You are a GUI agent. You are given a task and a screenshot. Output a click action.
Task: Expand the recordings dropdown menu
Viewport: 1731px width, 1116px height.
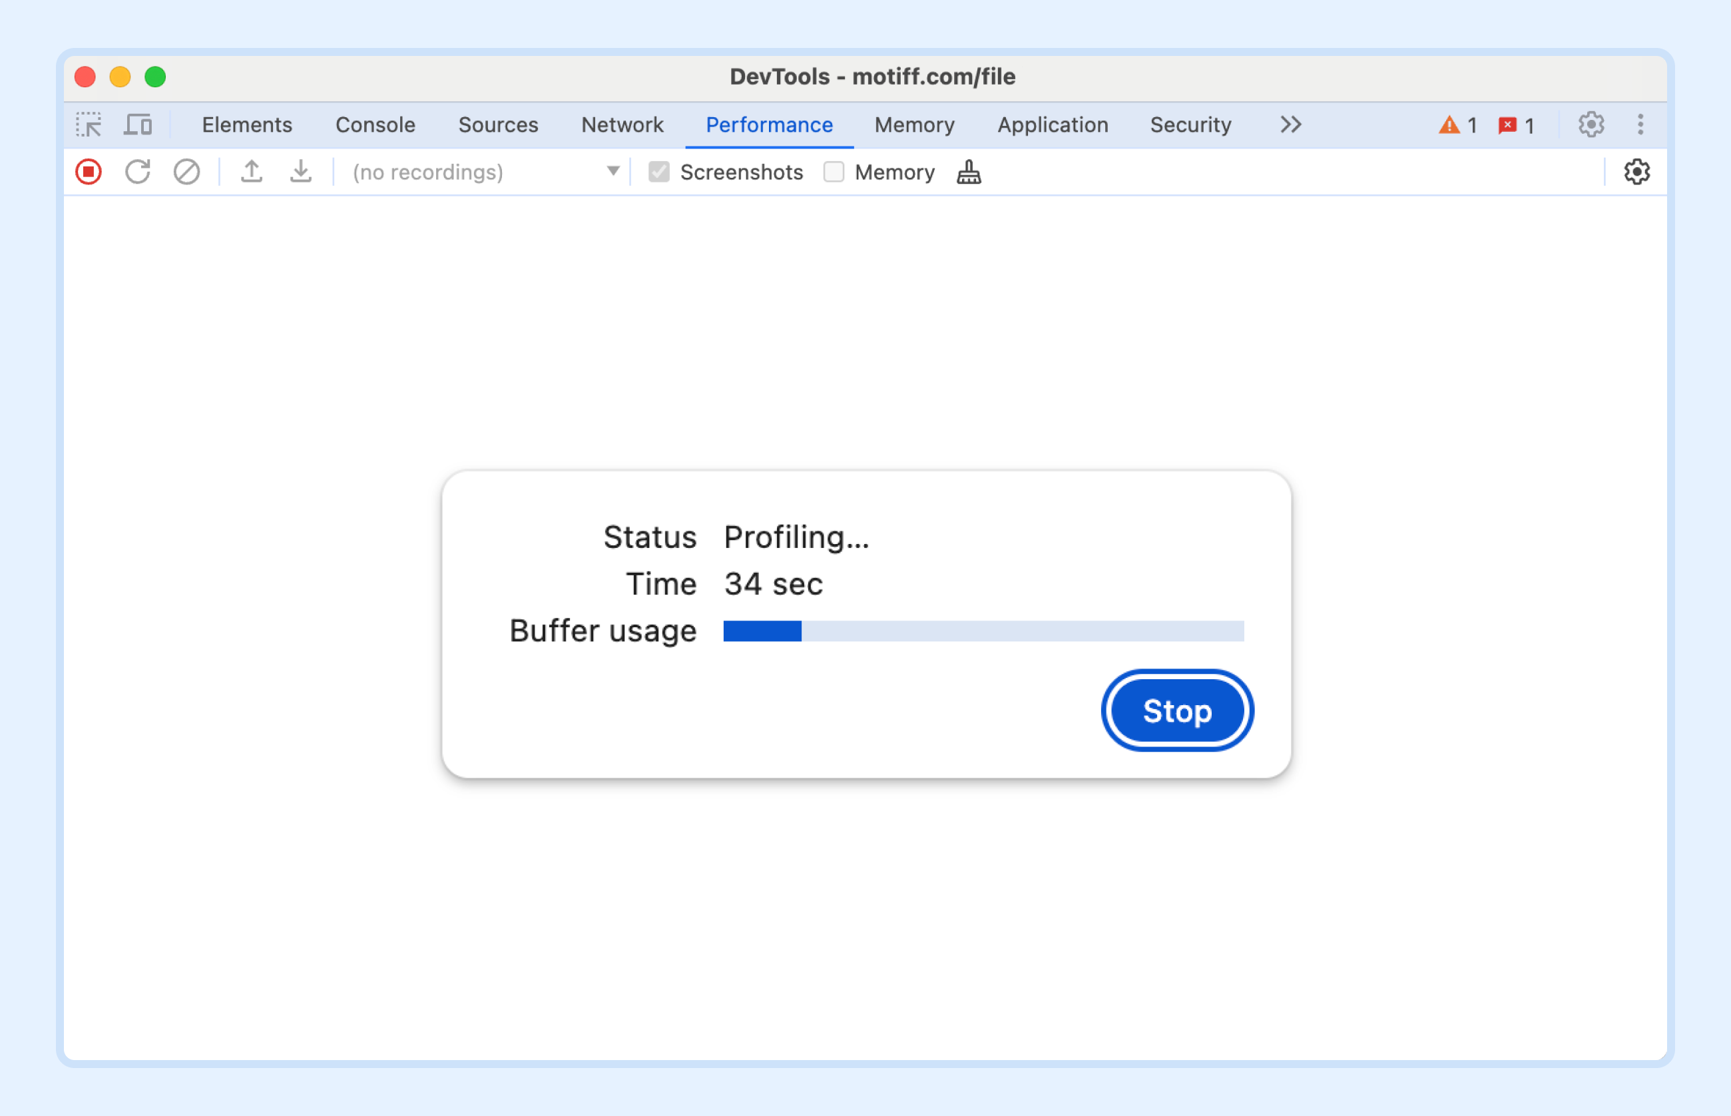(615, 172)
